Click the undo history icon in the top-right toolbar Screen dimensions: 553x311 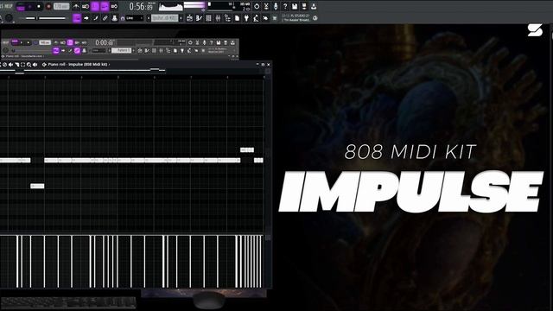[257, 6]
